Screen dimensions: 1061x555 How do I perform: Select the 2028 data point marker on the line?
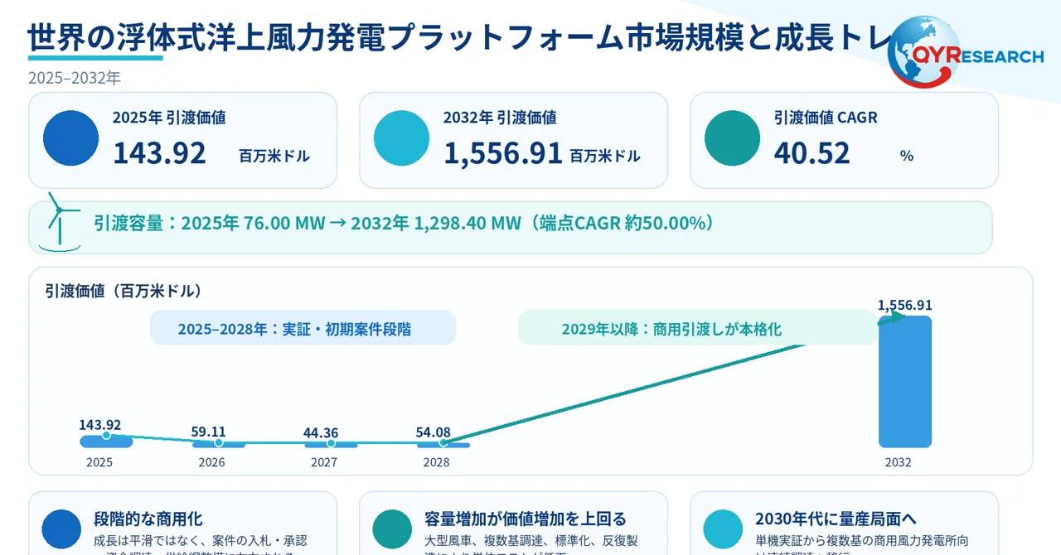[x=443, y=443]
